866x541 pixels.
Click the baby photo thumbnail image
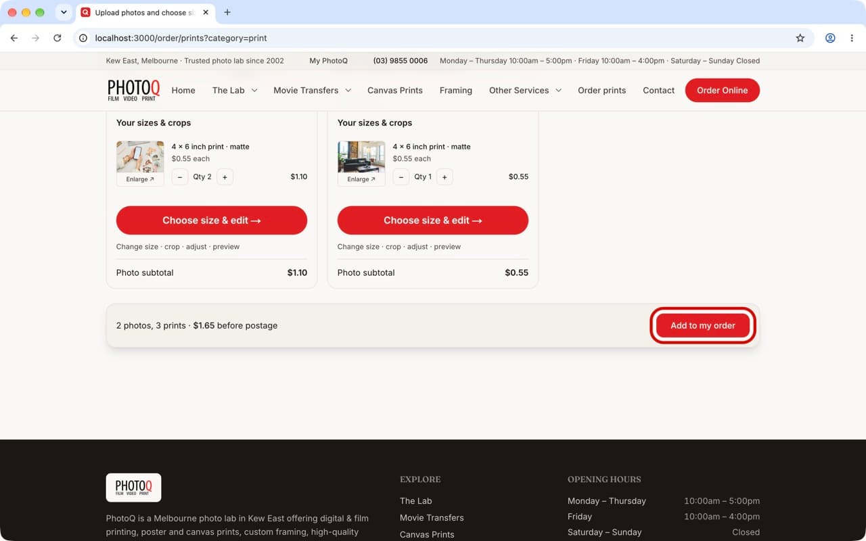click(x=140, y=157)
